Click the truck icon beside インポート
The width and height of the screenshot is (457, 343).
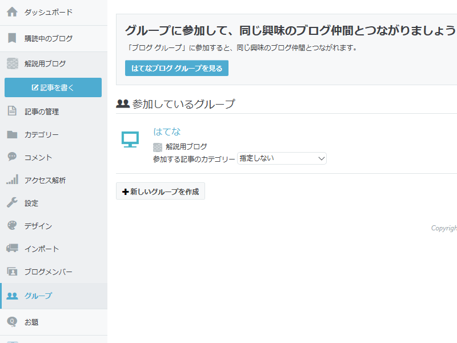point(12,248)
